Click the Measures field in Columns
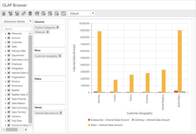 [x=40, y=32]
